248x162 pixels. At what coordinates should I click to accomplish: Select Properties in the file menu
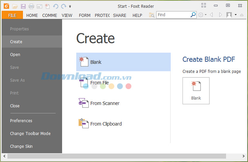(19, 29)
